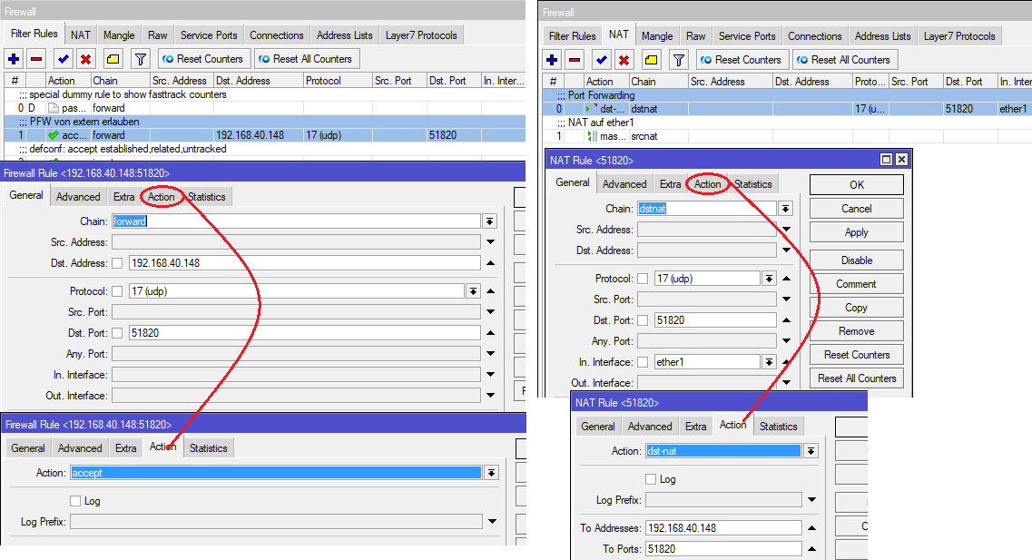Click To Addresses field in NAT Rule
This screenshot has height=560, width=1032.
(x=723, y=527)
